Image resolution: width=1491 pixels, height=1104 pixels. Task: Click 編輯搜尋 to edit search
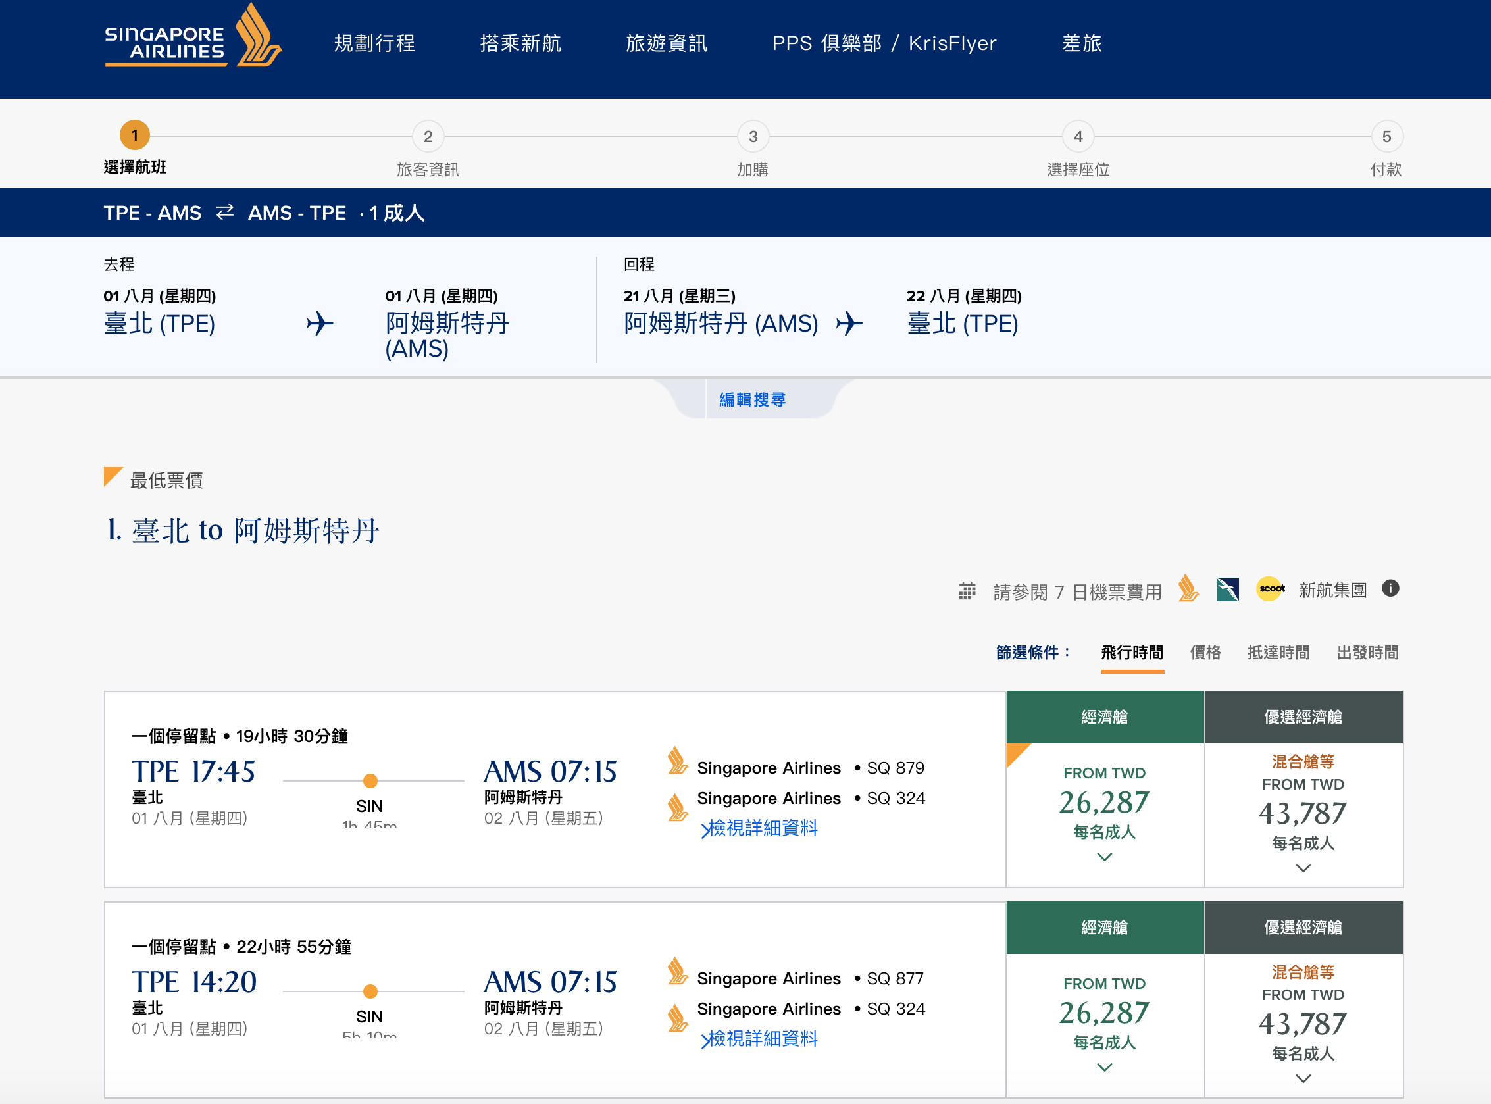tap(753, 399)
